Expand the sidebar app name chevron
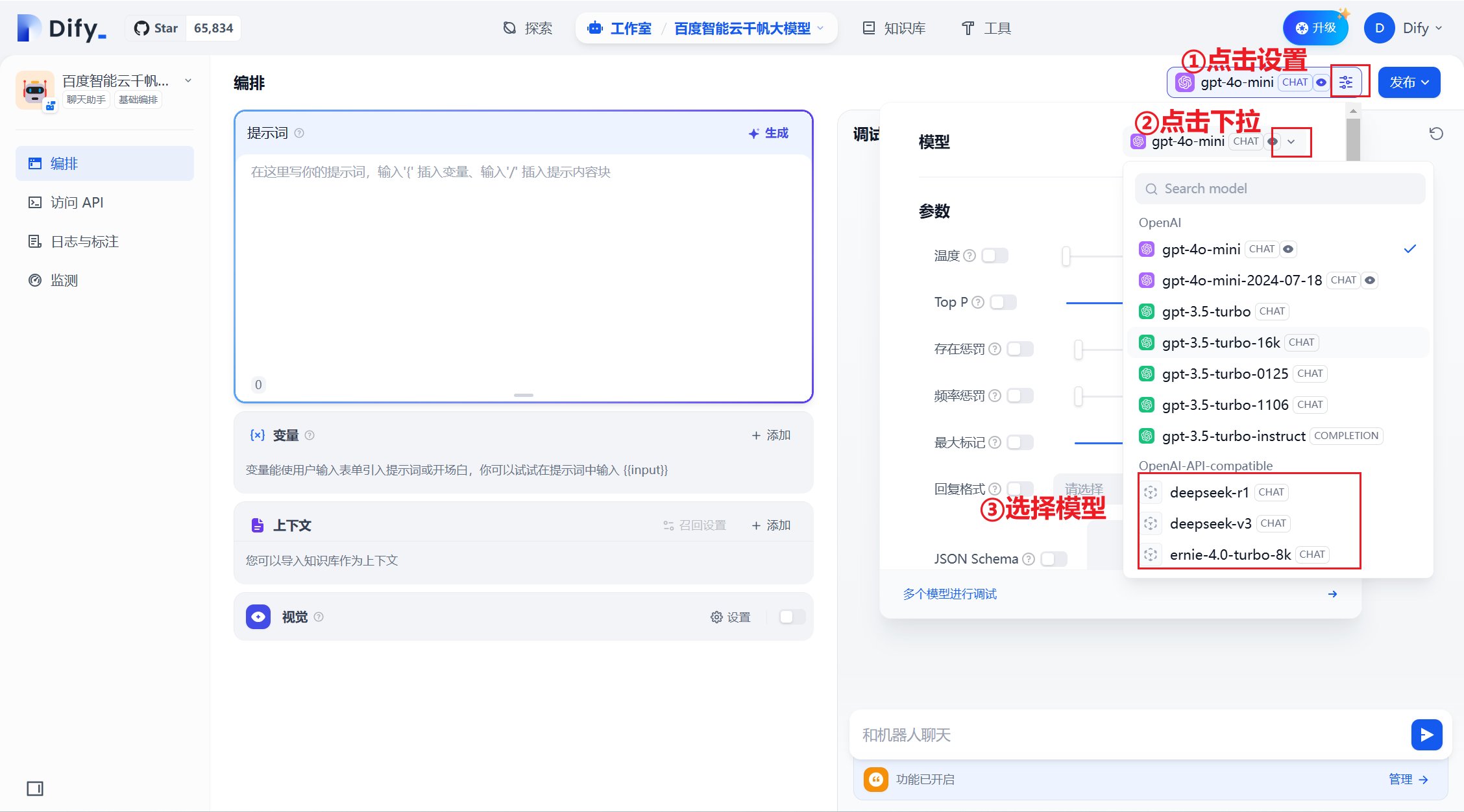 pos(188,80)
